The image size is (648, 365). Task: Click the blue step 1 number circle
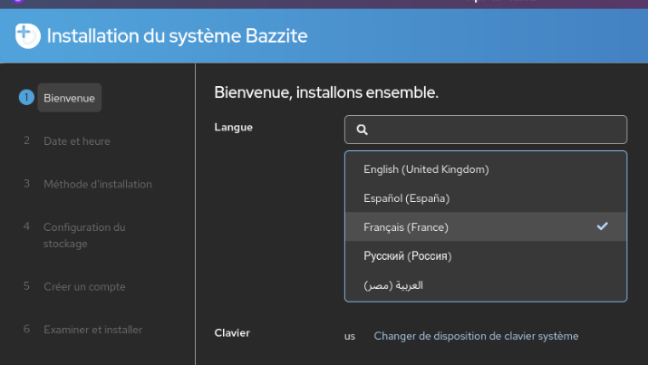click(26, 97)
